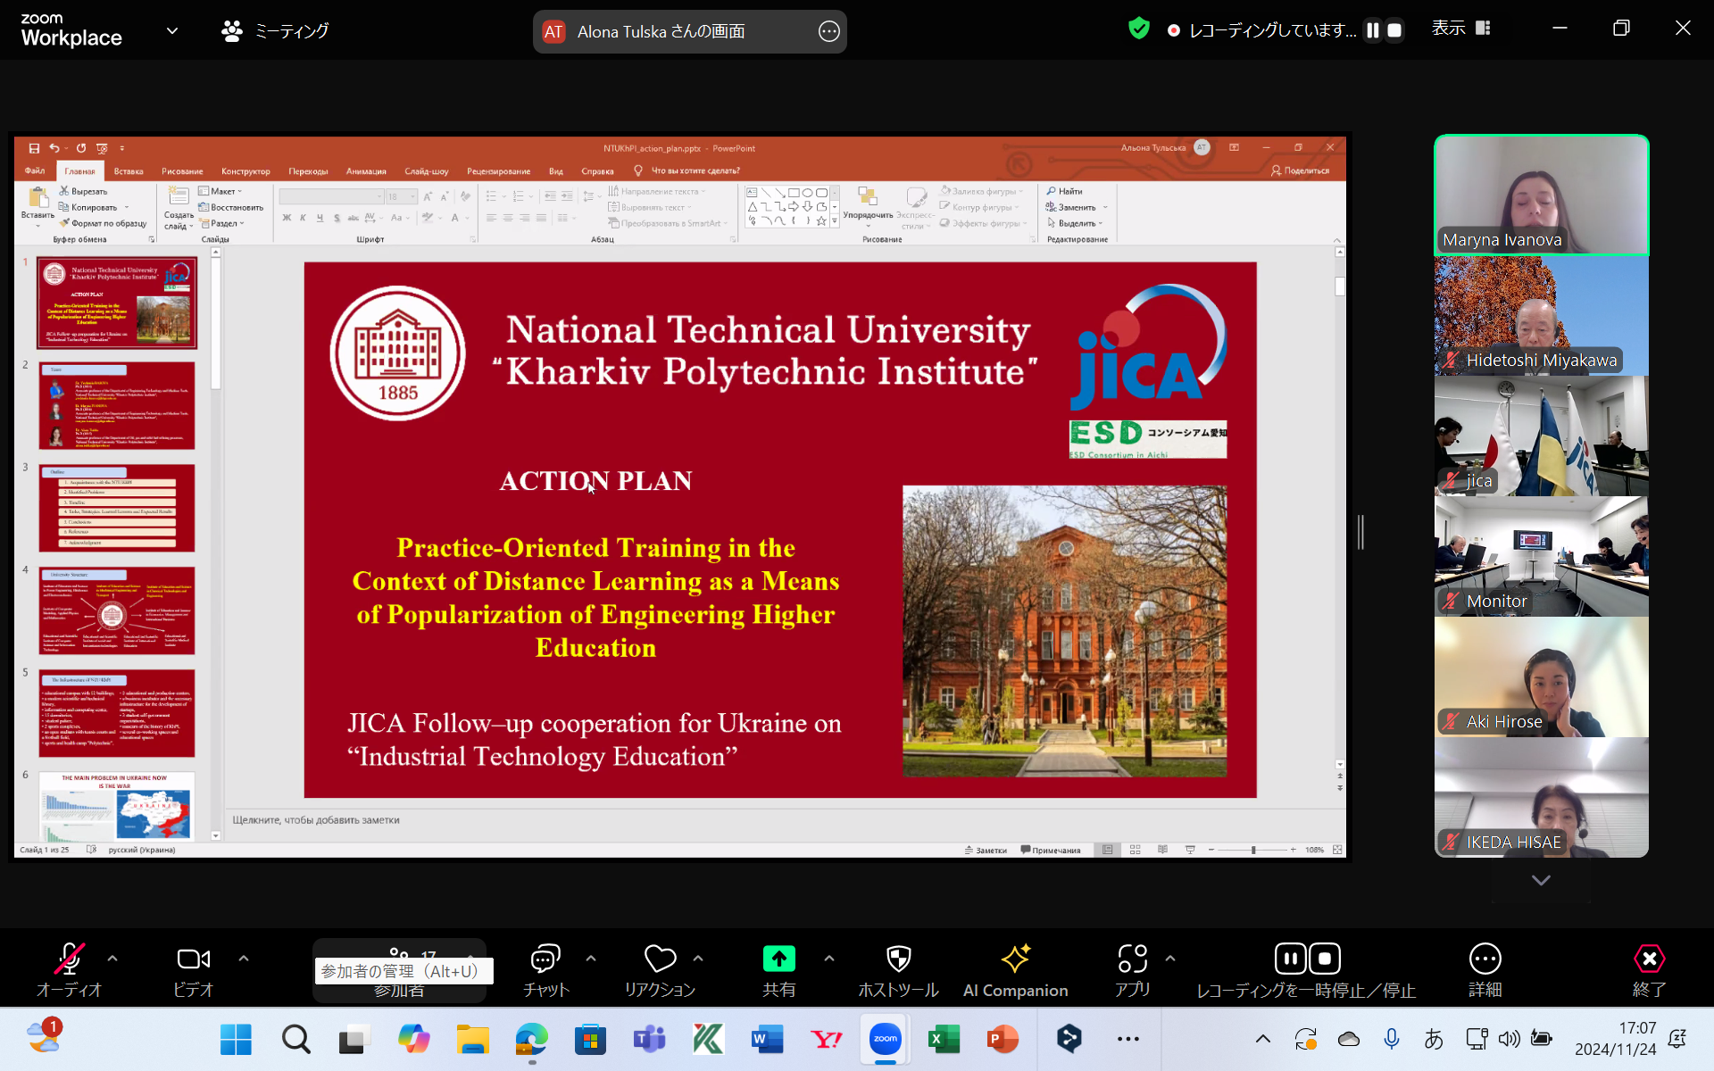Screen dimensions: 1714x1071
Task: Show hidden system tray icons chevron
Action: pos(1263,1039)
